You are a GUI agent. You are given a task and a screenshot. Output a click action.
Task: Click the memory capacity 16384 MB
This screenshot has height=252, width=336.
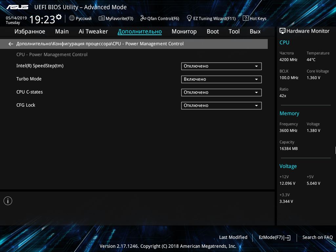[x=289, y=149]
